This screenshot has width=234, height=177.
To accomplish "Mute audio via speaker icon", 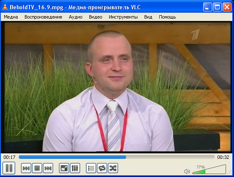I will pos(187,172).
